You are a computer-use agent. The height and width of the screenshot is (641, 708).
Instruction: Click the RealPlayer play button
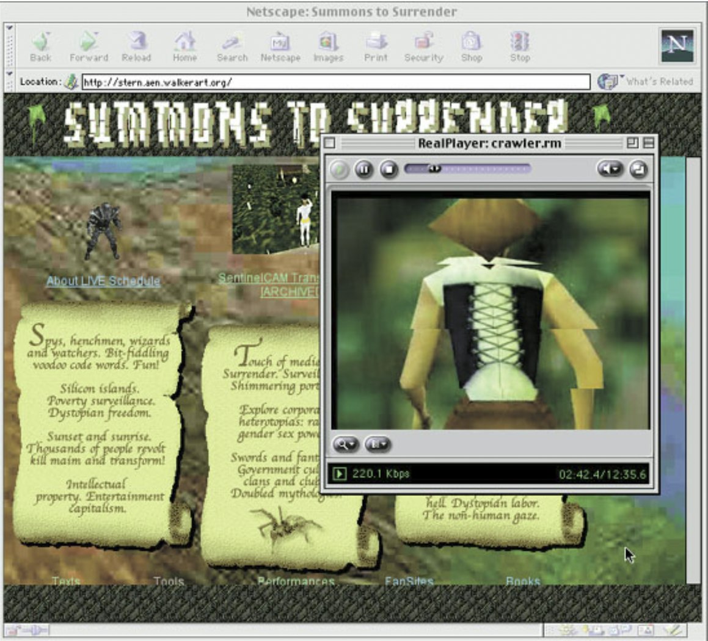(339, 170)
